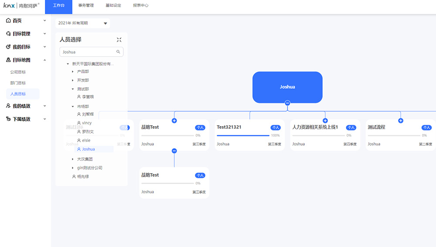Click 个人 badge on Test321321 card

276,127
